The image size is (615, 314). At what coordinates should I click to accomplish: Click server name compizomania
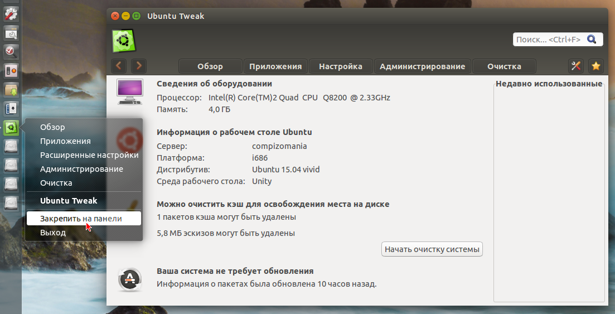tap(279, 146)
